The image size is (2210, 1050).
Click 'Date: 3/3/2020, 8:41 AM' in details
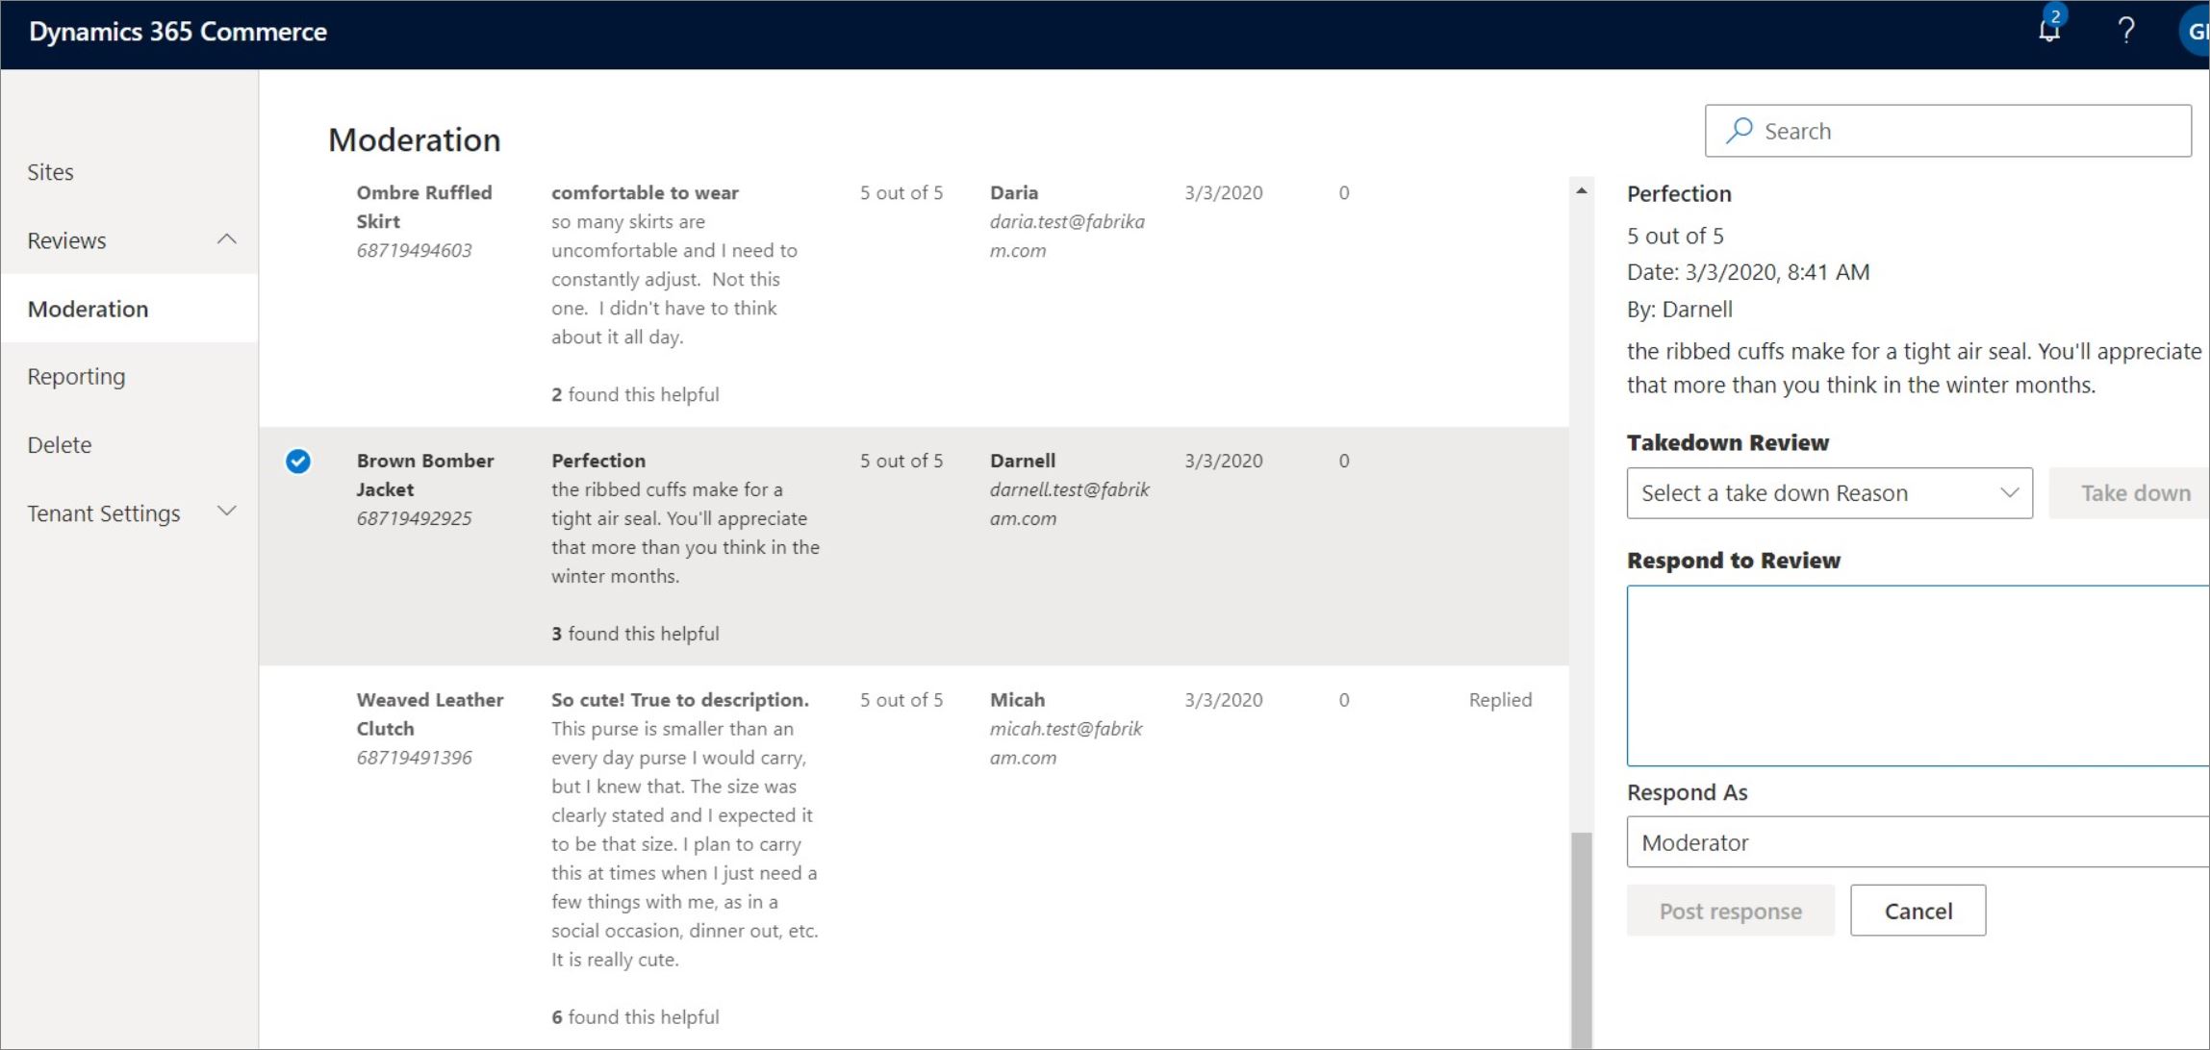1748,272
